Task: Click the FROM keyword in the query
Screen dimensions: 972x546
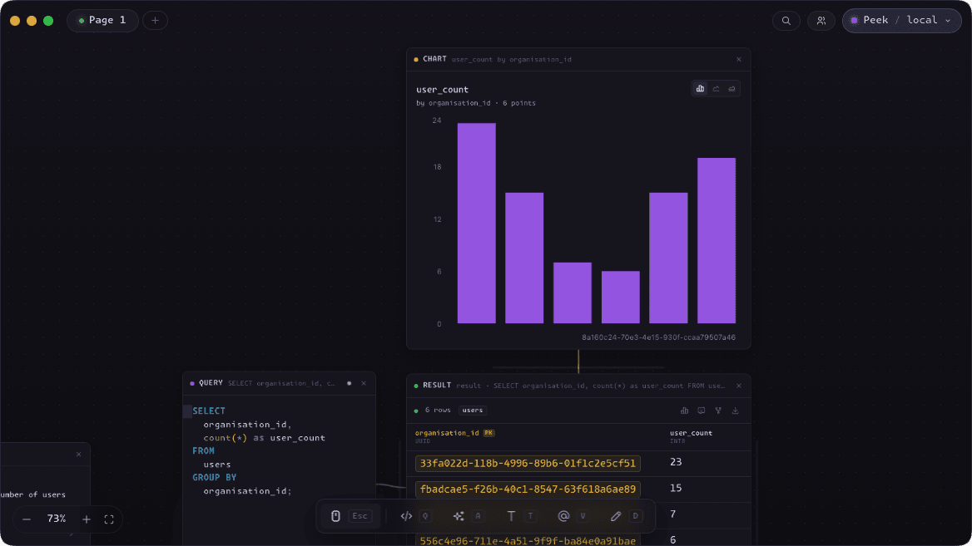Action: tap(203, 450)
